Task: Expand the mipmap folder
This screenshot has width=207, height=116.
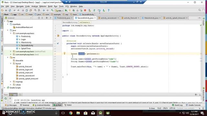Action: (x=11, y=82)
